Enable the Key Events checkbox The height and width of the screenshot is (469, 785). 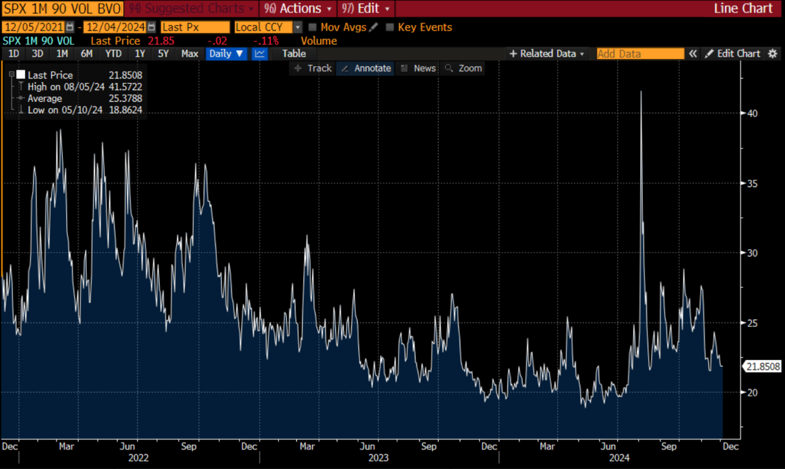[390, 27]
